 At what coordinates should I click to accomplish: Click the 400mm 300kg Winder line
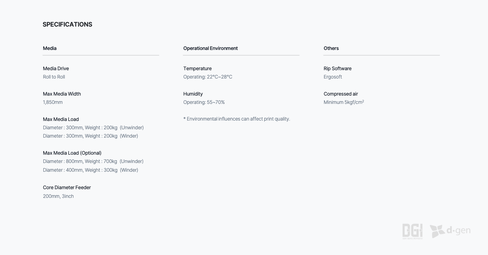(x=91, y=170)
